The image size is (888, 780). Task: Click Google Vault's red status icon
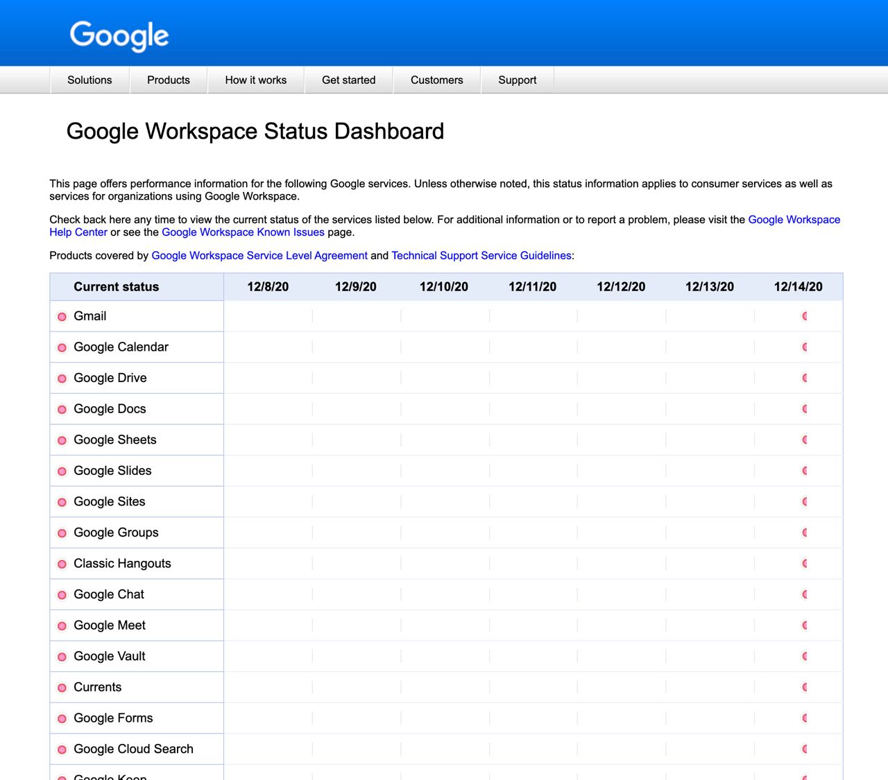coord(62,657)
